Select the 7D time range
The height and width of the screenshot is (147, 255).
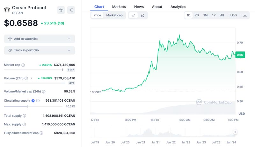[197, 15]
